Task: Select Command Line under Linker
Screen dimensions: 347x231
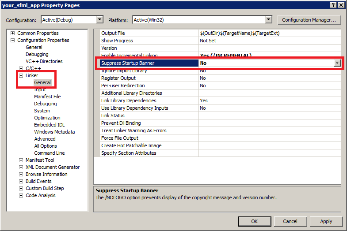Action: click(49, 153)
